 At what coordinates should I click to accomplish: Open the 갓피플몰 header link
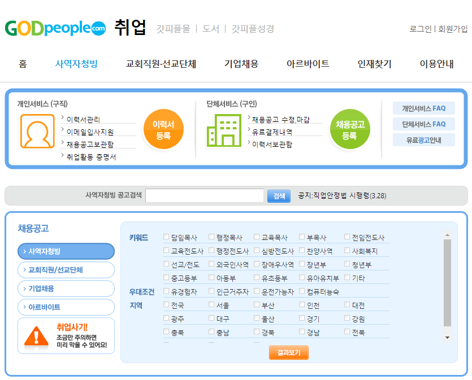[x=174, y=29]
